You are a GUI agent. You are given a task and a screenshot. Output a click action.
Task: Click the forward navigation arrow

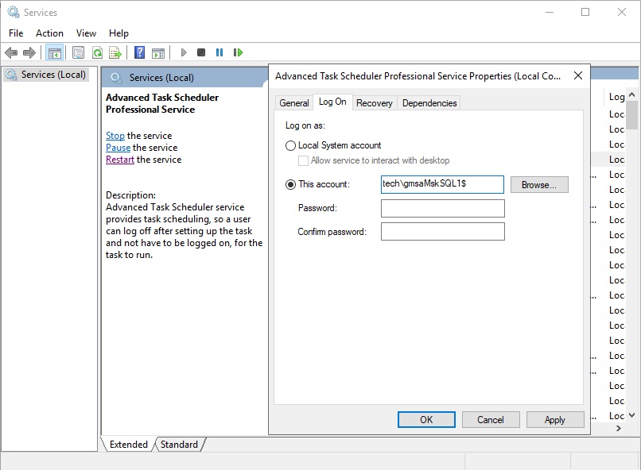pos(29,52)
